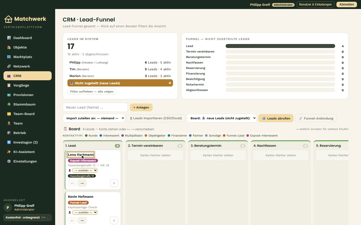Open the Funnel-Anbindung button
Screen dimensions: 361x225
coord(316,118)
